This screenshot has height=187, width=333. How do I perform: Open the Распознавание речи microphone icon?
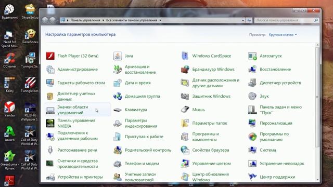point(50,150)
